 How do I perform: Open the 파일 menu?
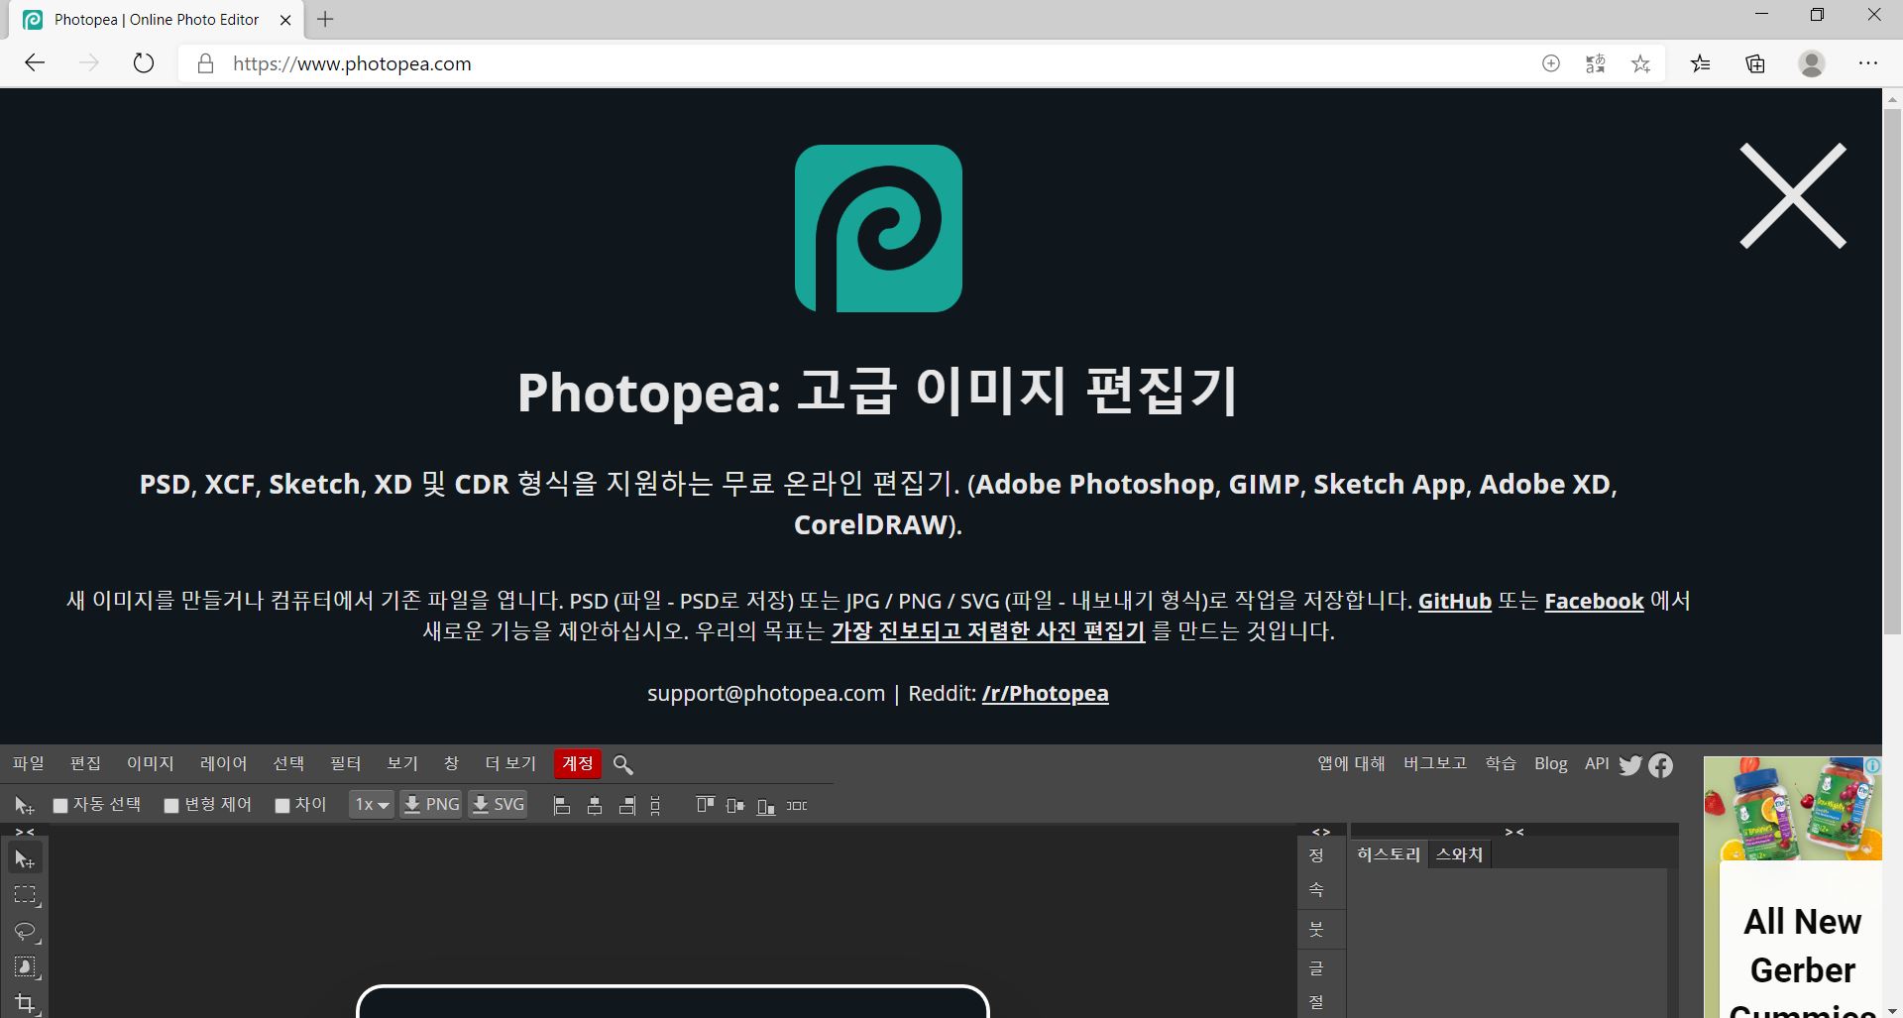pyautogui.click(x=29, y=763)
